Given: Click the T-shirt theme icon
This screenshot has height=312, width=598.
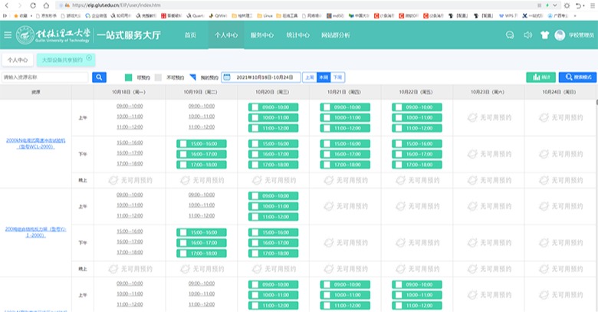Looking at the screenshot, I should [544, 35].
